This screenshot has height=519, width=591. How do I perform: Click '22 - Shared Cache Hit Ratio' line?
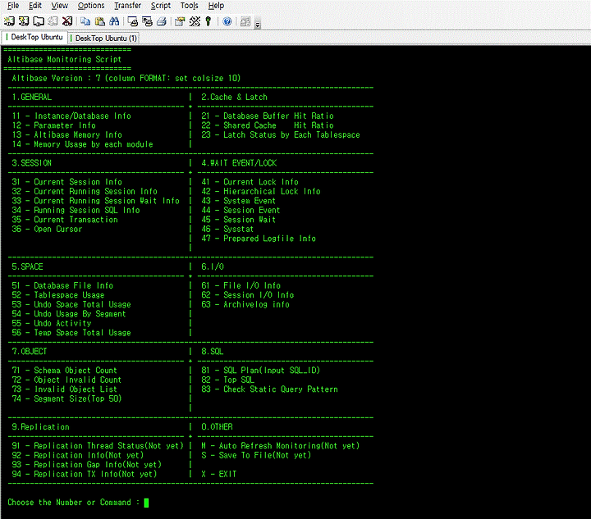(268, 125)
